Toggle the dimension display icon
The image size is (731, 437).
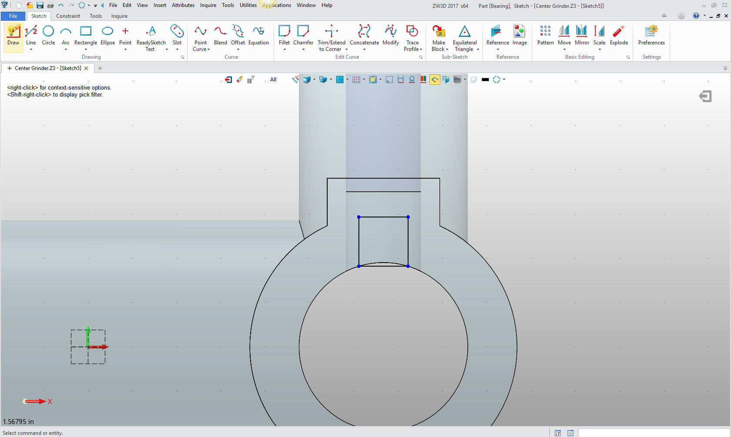(401, 80)
